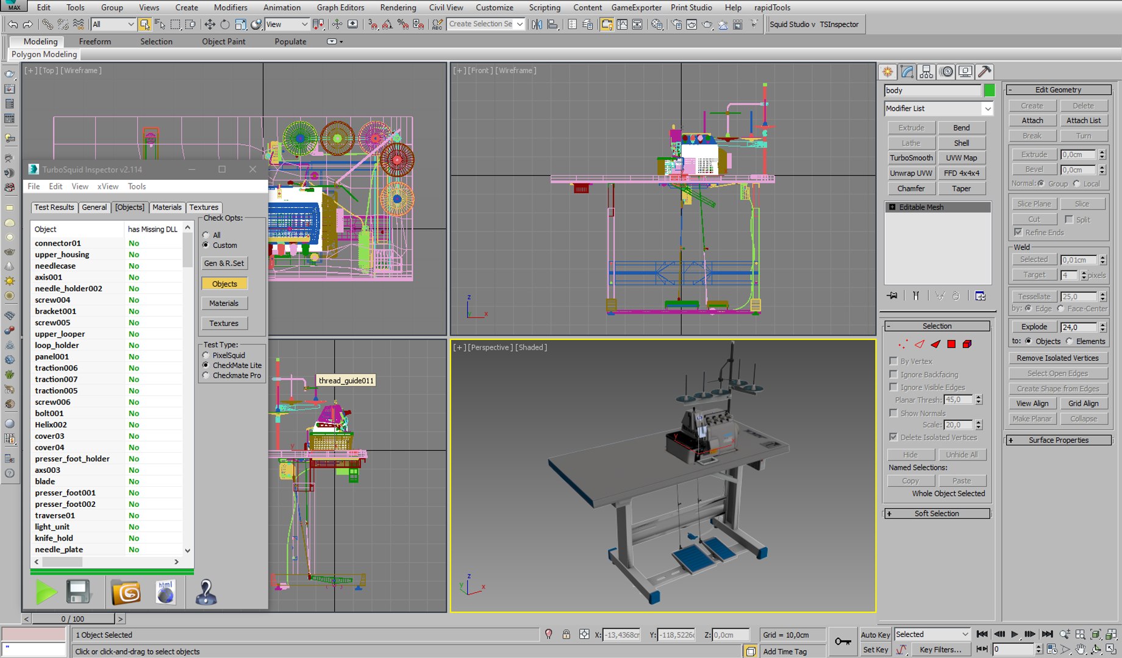1122x658 pixels.
Task: Click the Textures check button in Inspector
Action: pyautogui.click(x=224, y=324)
